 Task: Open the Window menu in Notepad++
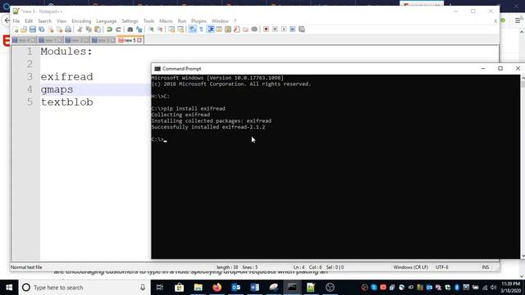[220, 21]
